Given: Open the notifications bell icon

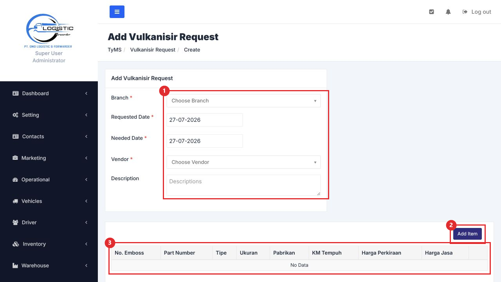Looking at the screenshot, I should [448, 12].
